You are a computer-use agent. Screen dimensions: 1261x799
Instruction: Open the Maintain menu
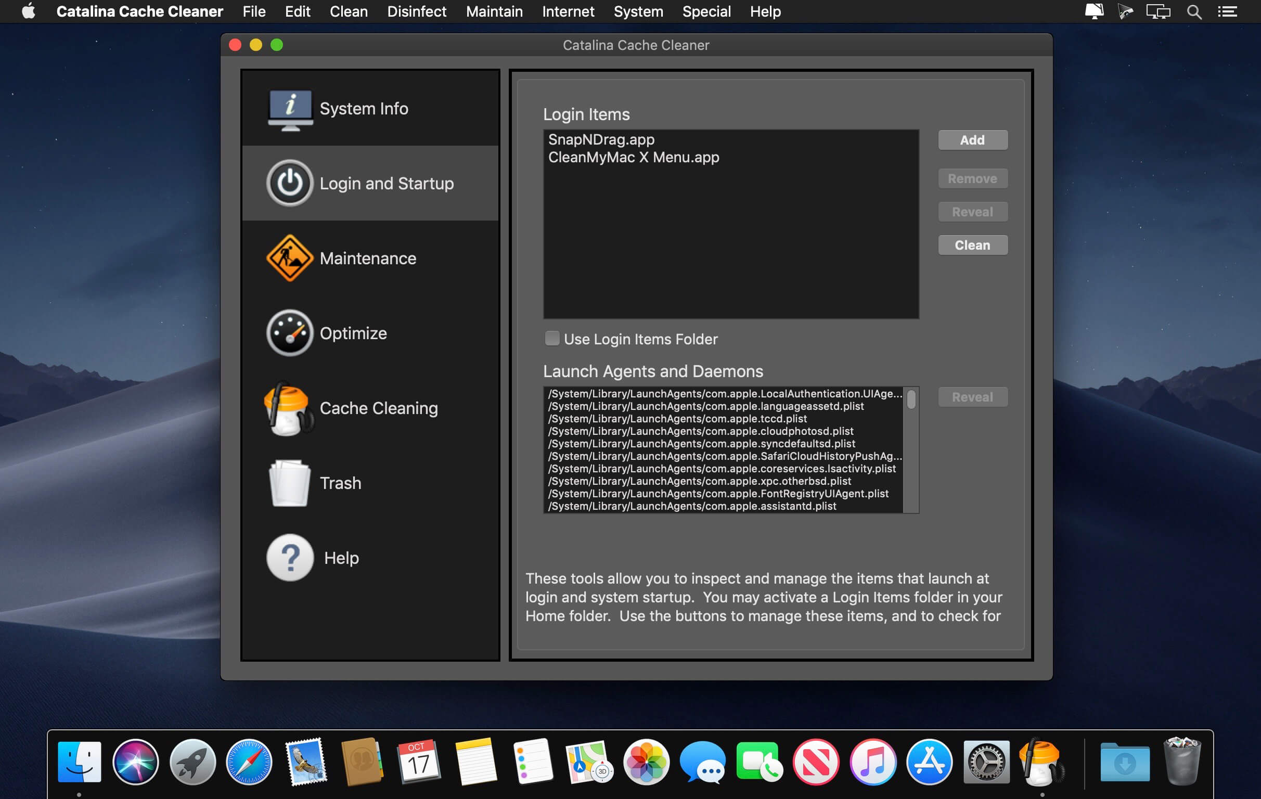pos(494,11)
